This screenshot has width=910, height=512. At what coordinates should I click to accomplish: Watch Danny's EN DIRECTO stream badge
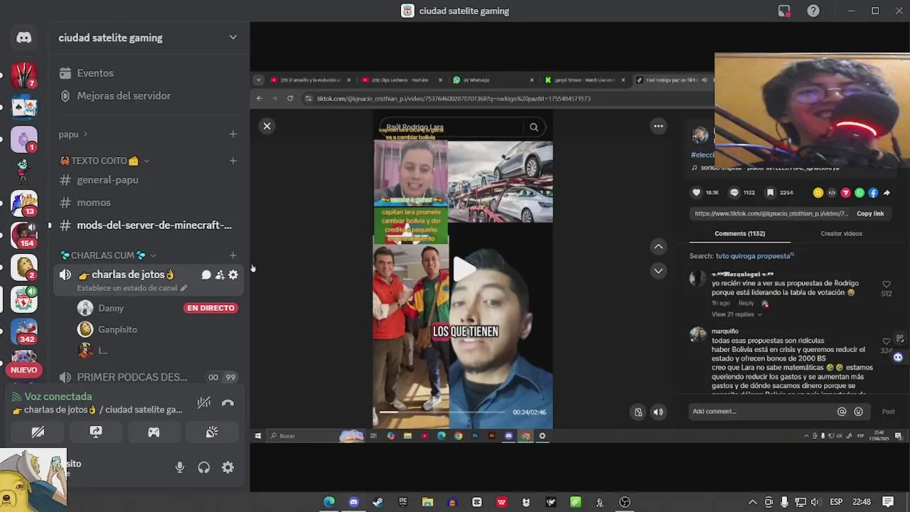click(210, 308)
